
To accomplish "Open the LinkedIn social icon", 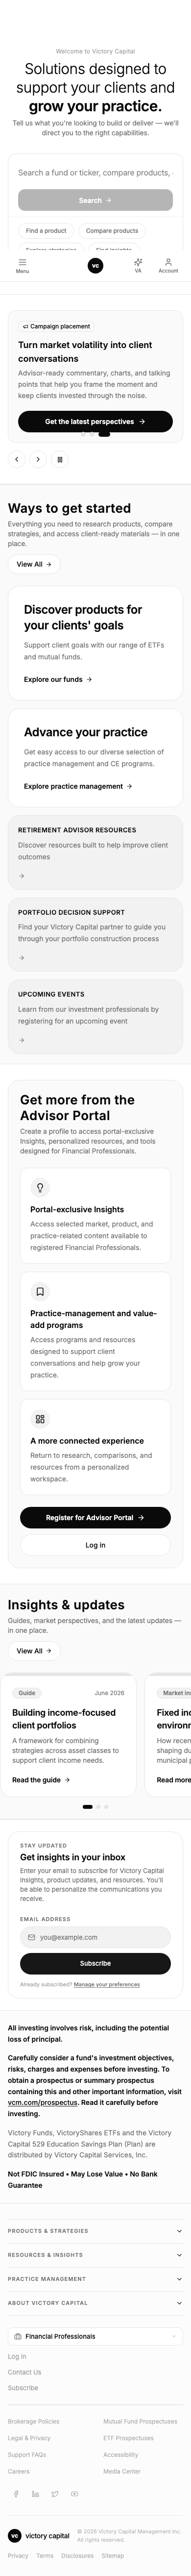I will (35, 2494).
